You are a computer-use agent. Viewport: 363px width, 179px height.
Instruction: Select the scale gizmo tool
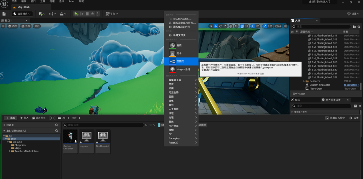coord(225,26)
